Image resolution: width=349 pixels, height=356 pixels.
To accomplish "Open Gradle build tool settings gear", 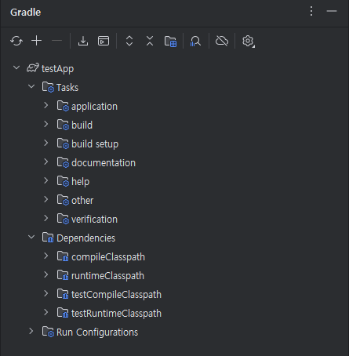I will tap(248, 42).
